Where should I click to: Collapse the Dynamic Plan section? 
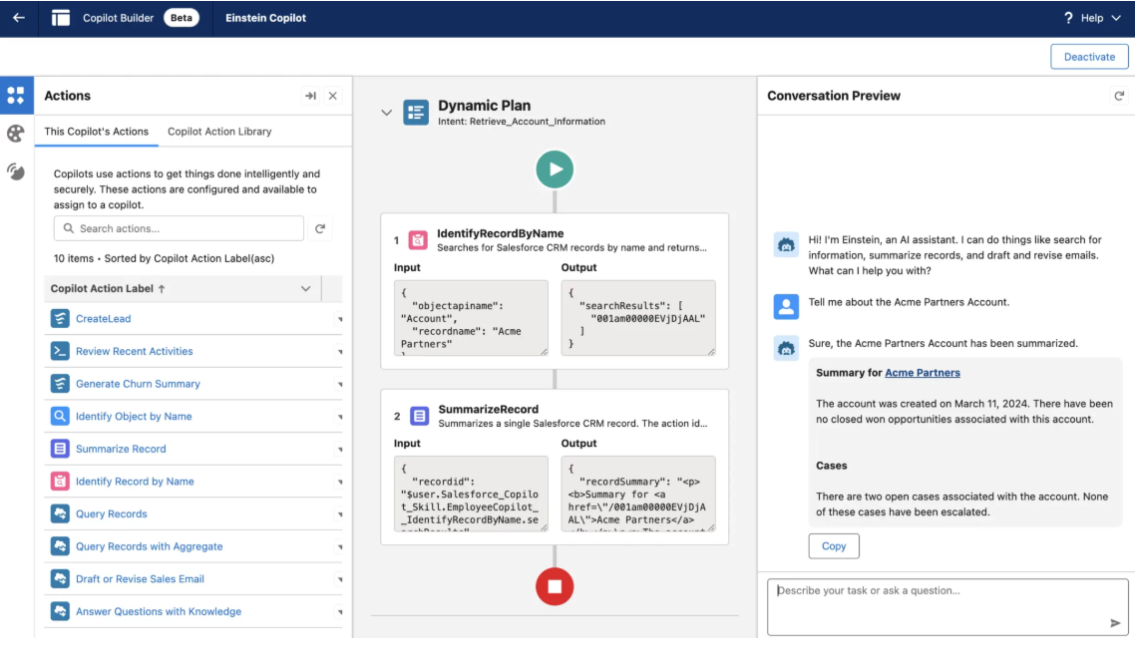coord(388,111)
